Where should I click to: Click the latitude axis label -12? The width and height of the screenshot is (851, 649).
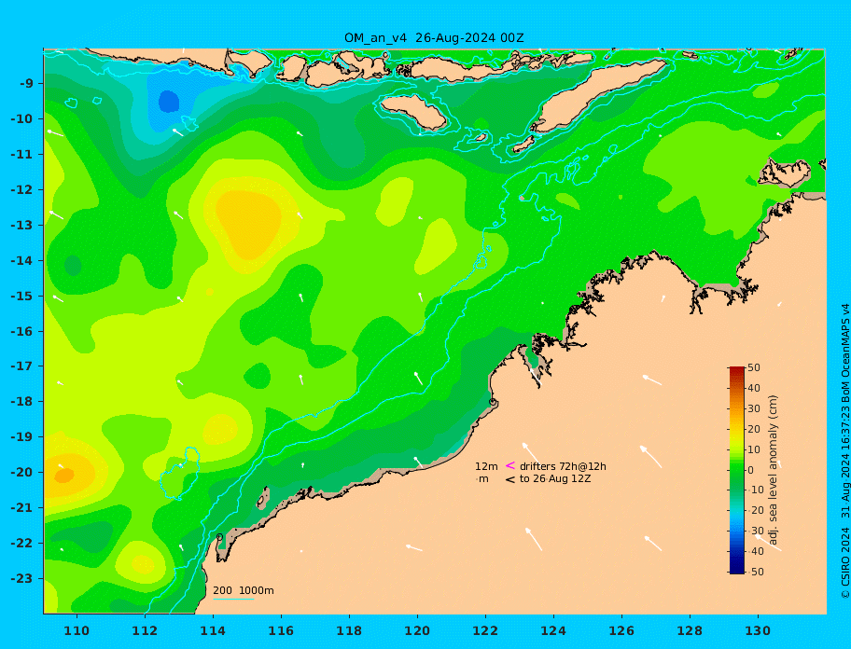point(21,190)
